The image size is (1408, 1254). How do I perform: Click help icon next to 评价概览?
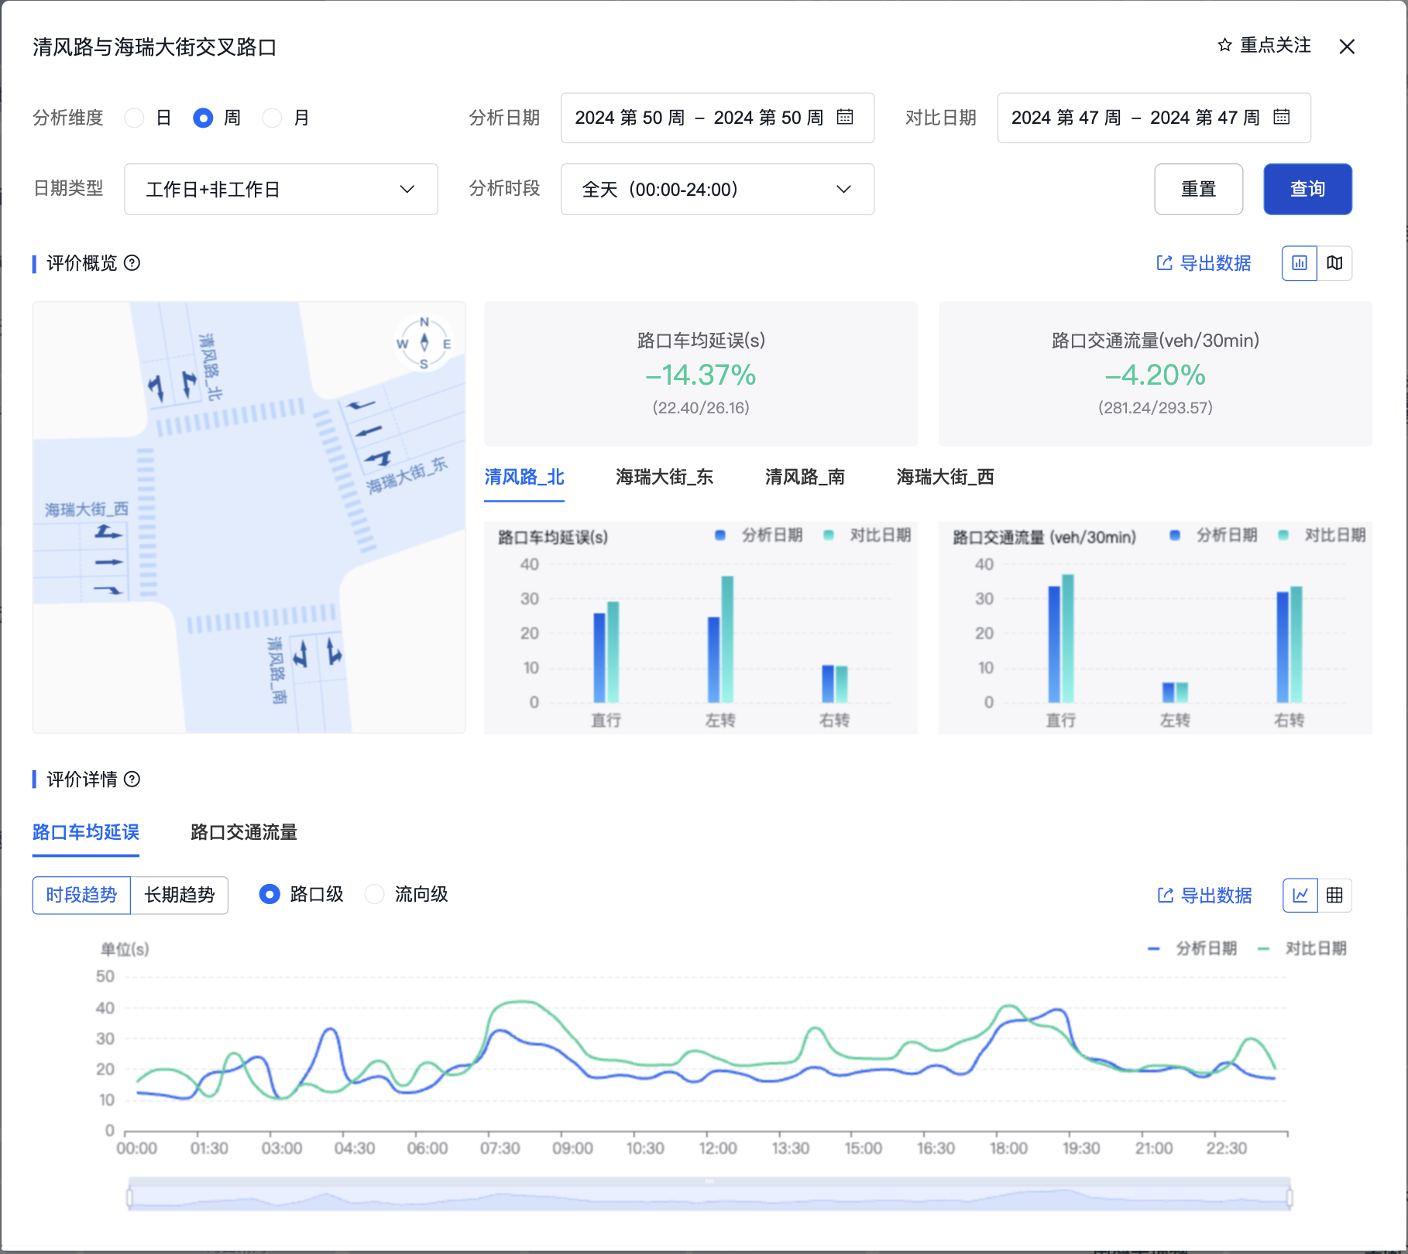point(132,263)
